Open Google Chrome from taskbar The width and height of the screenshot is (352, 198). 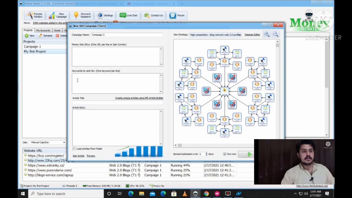point(206,194)
